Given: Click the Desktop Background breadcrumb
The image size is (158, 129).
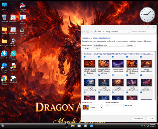Looking at the screenshot, I should 112,32.
